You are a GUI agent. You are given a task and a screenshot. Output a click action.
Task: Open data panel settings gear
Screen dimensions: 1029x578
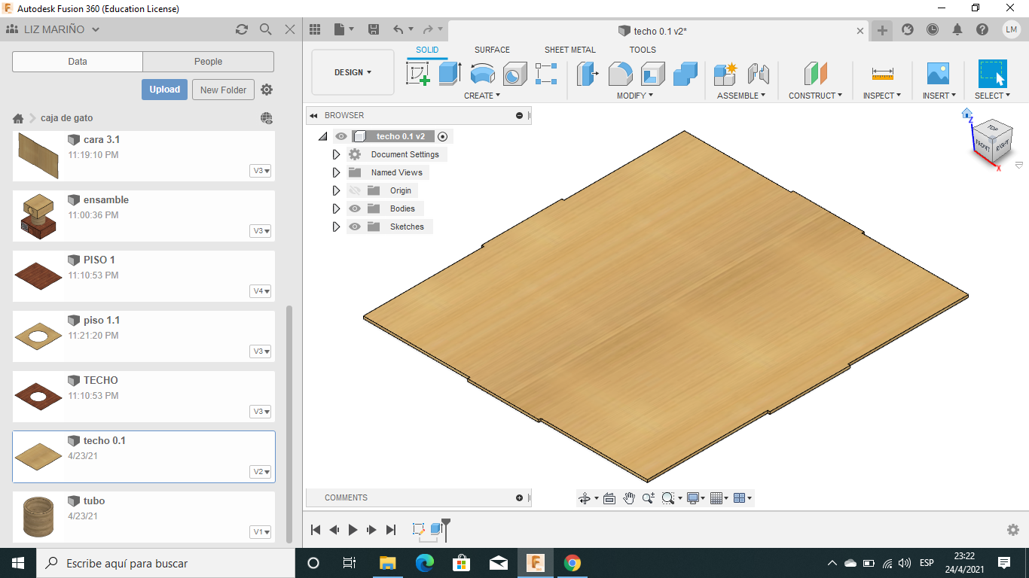coord(267,90)
